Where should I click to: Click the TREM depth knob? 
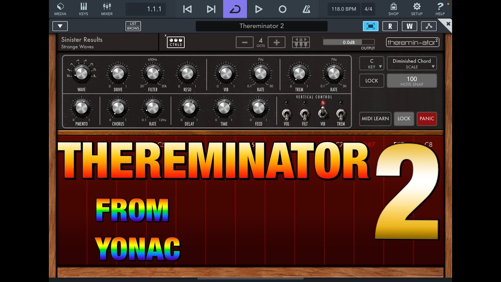tap(299, 73)
